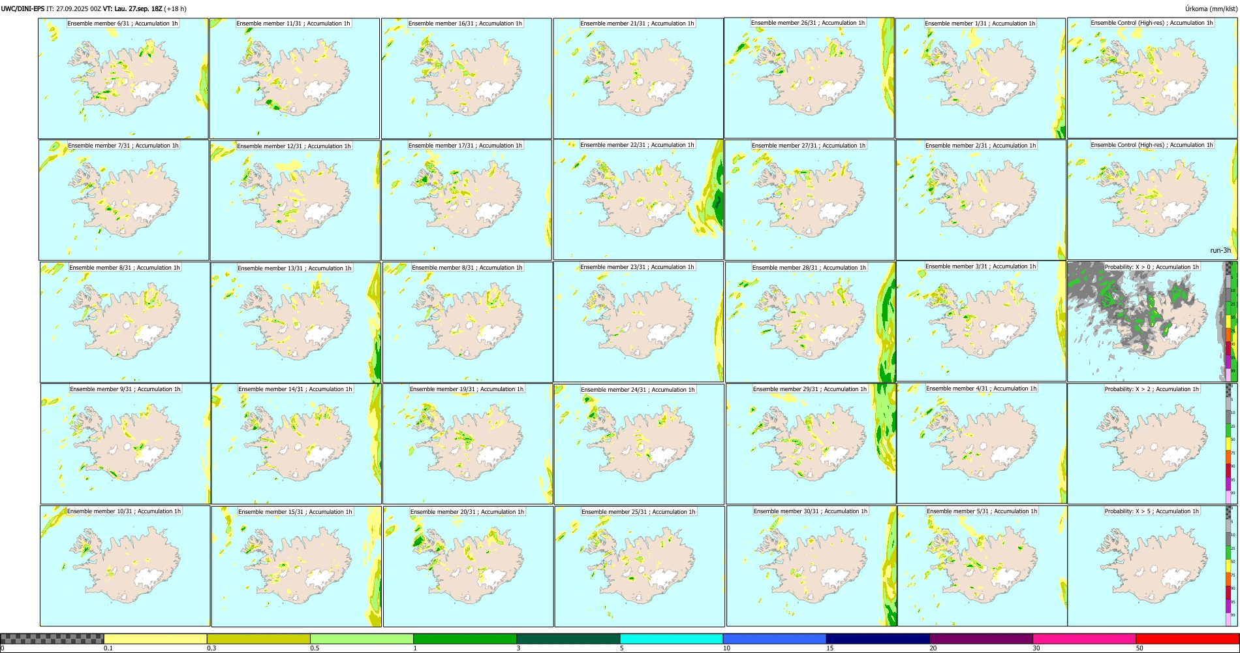Click the 'run-3h' label on control map
This screenshot has width=1240, height=653.
[1220, 251]
